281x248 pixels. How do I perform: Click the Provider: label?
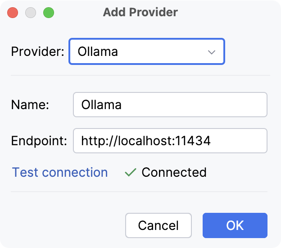coord(38,51)
